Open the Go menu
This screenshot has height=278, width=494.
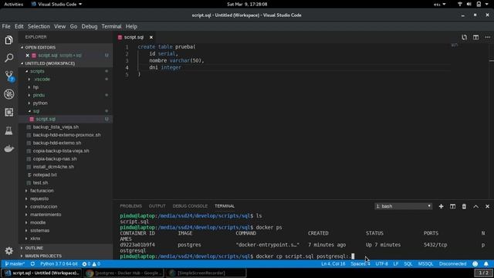pos(73,26)
